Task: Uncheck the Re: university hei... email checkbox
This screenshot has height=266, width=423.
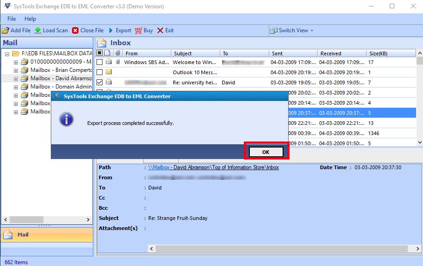Action: coord(100,83)
